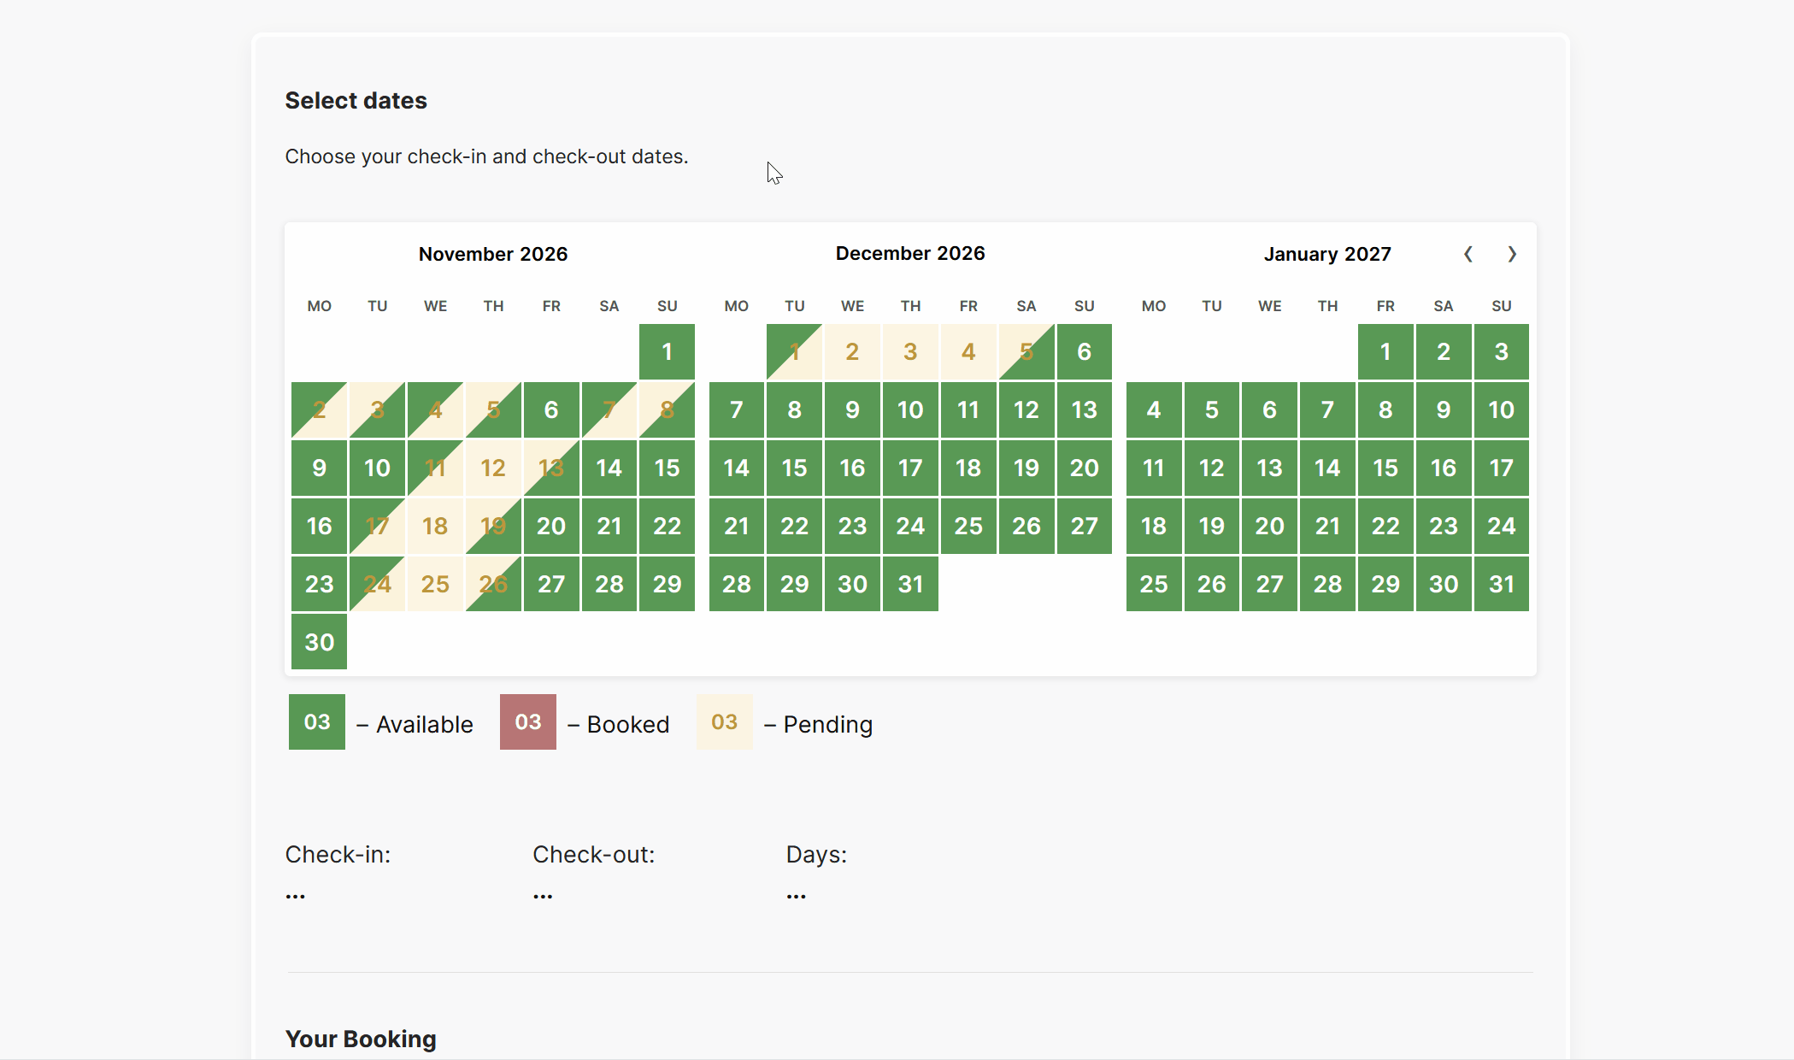Choose November 14 in November 2026
Image resolution: width=1794 pixels, height=1060 pixels.
(609, 468)
